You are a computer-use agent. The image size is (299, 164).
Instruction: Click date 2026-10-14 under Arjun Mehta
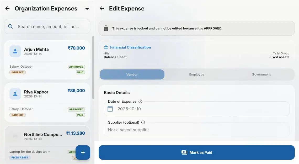(x=33, y=54)
